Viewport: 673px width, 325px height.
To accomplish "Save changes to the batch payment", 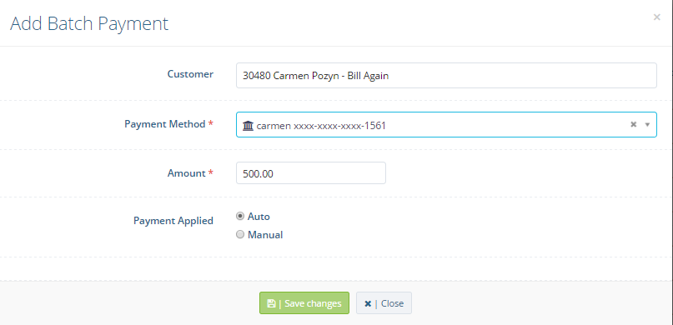I will [304, 303].
